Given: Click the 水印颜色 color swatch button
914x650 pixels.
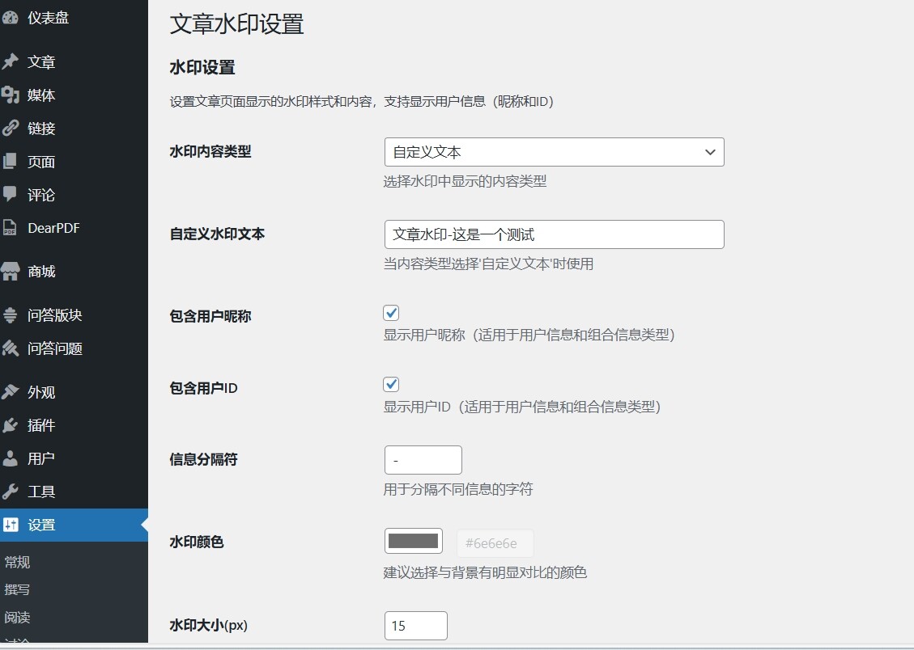Looking at the screenshot, I should [x=414, y=541].
